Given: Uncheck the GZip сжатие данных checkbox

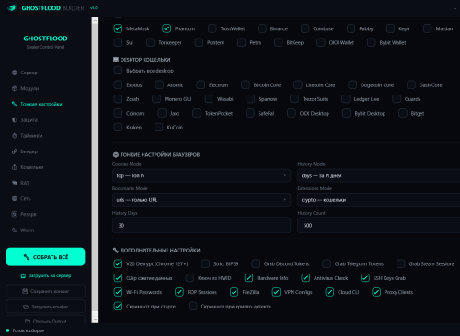Looking at the screenshot, I should point(118,278).
